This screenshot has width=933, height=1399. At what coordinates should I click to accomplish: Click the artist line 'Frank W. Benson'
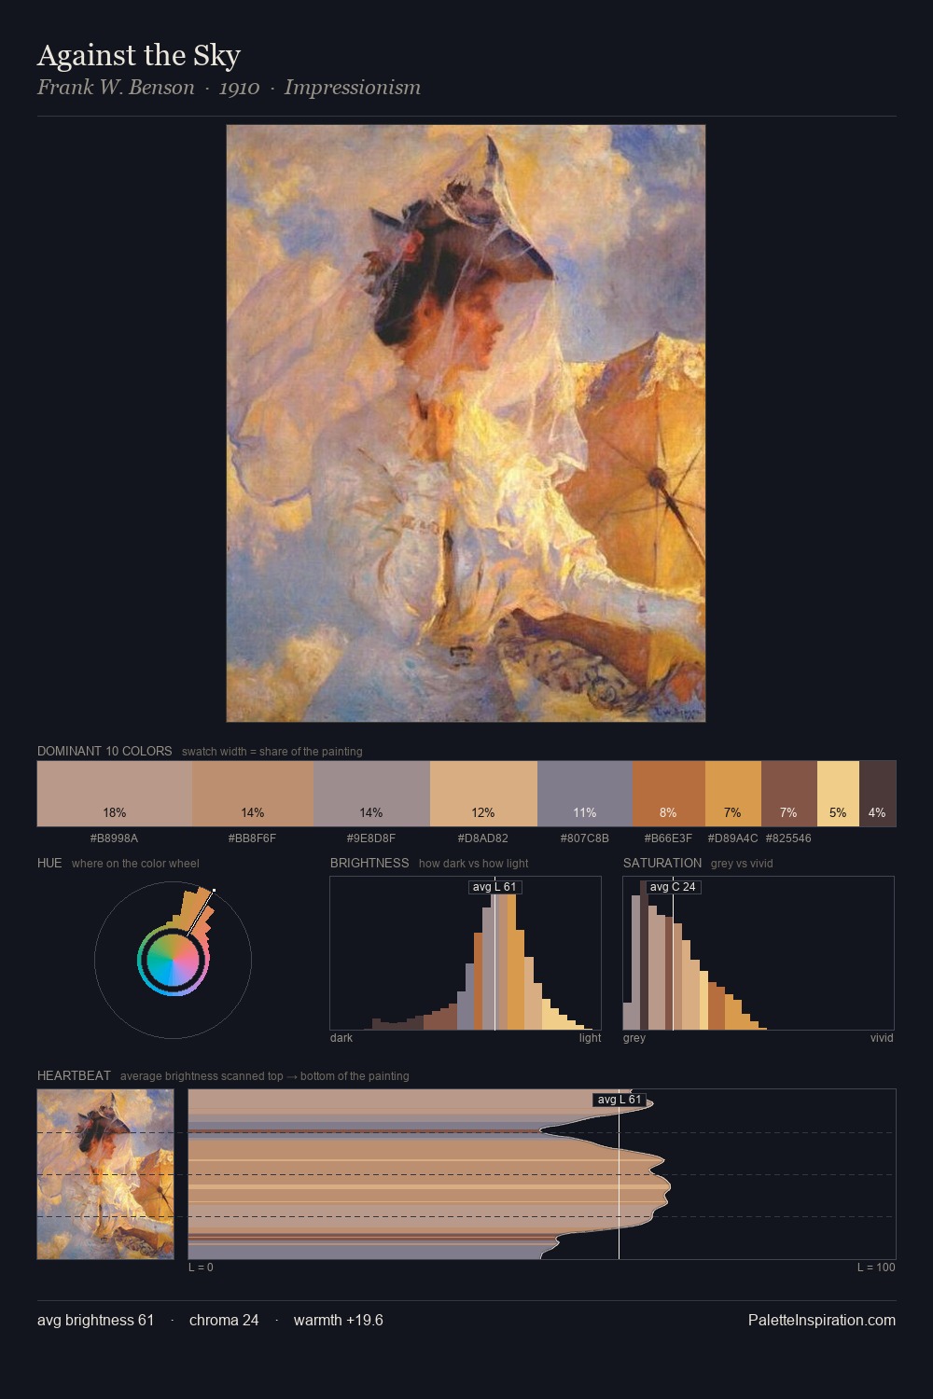point(116,88)
